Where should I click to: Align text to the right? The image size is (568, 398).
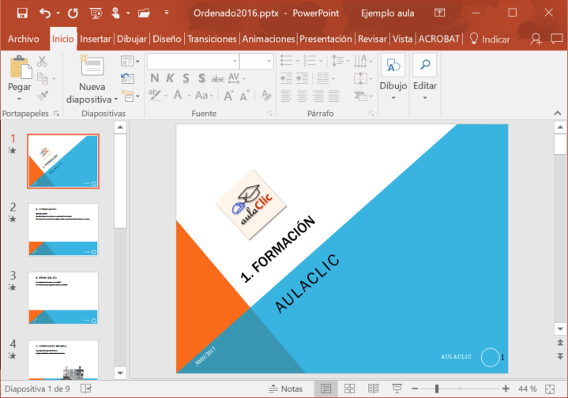[x=318, y=96]
